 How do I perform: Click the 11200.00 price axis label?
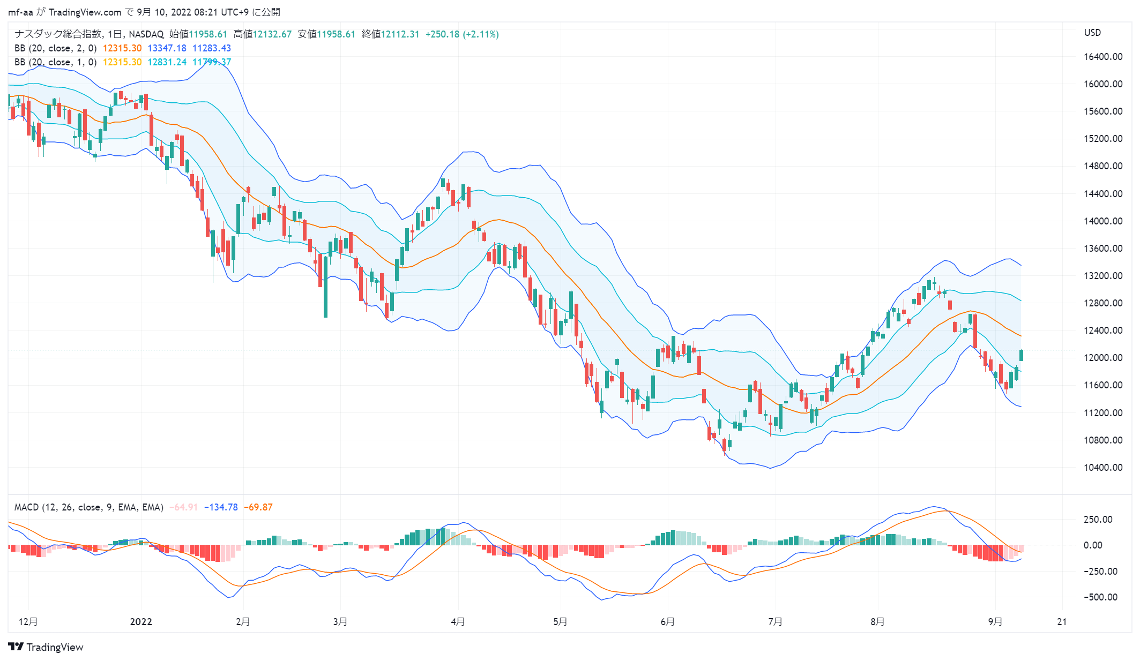click(x=1103, y=413)
